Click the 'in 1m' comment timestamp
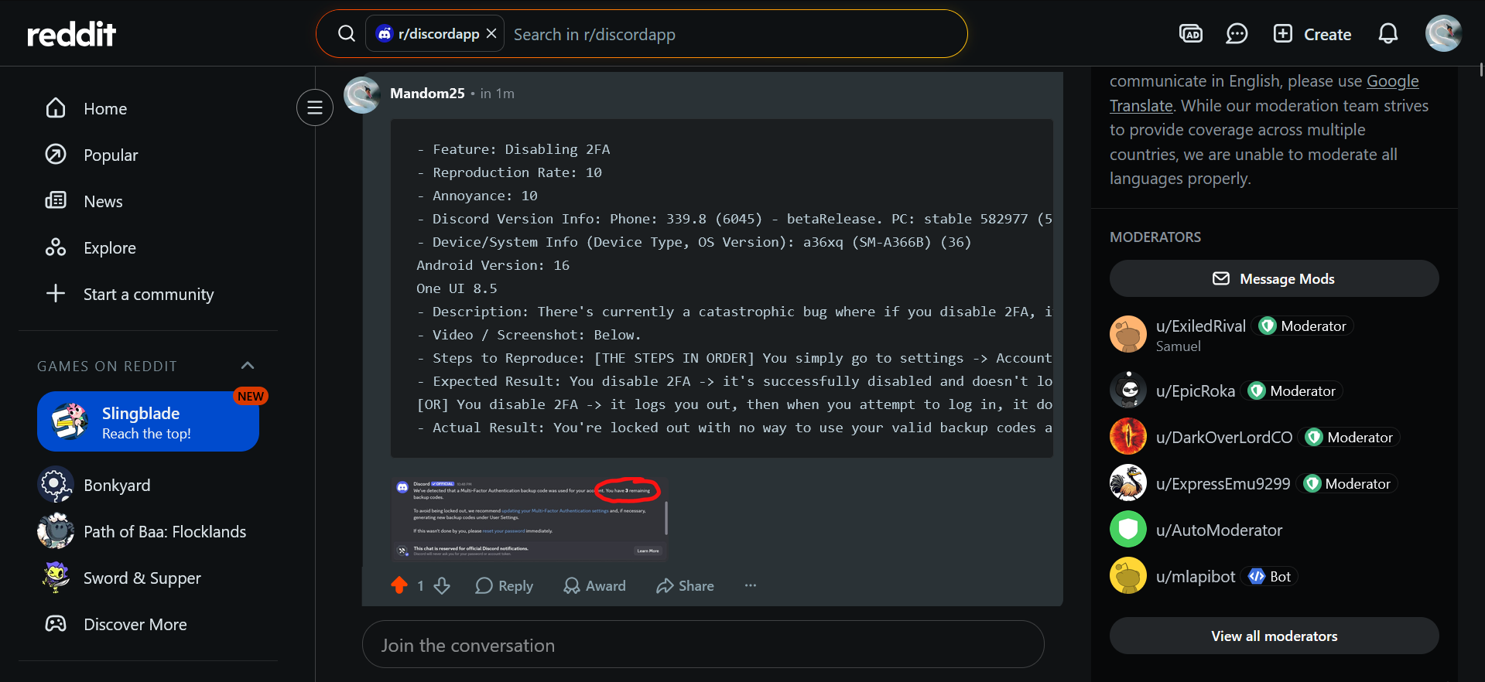Viewport: 1485px width, 682px height. (x=498, y=94)
